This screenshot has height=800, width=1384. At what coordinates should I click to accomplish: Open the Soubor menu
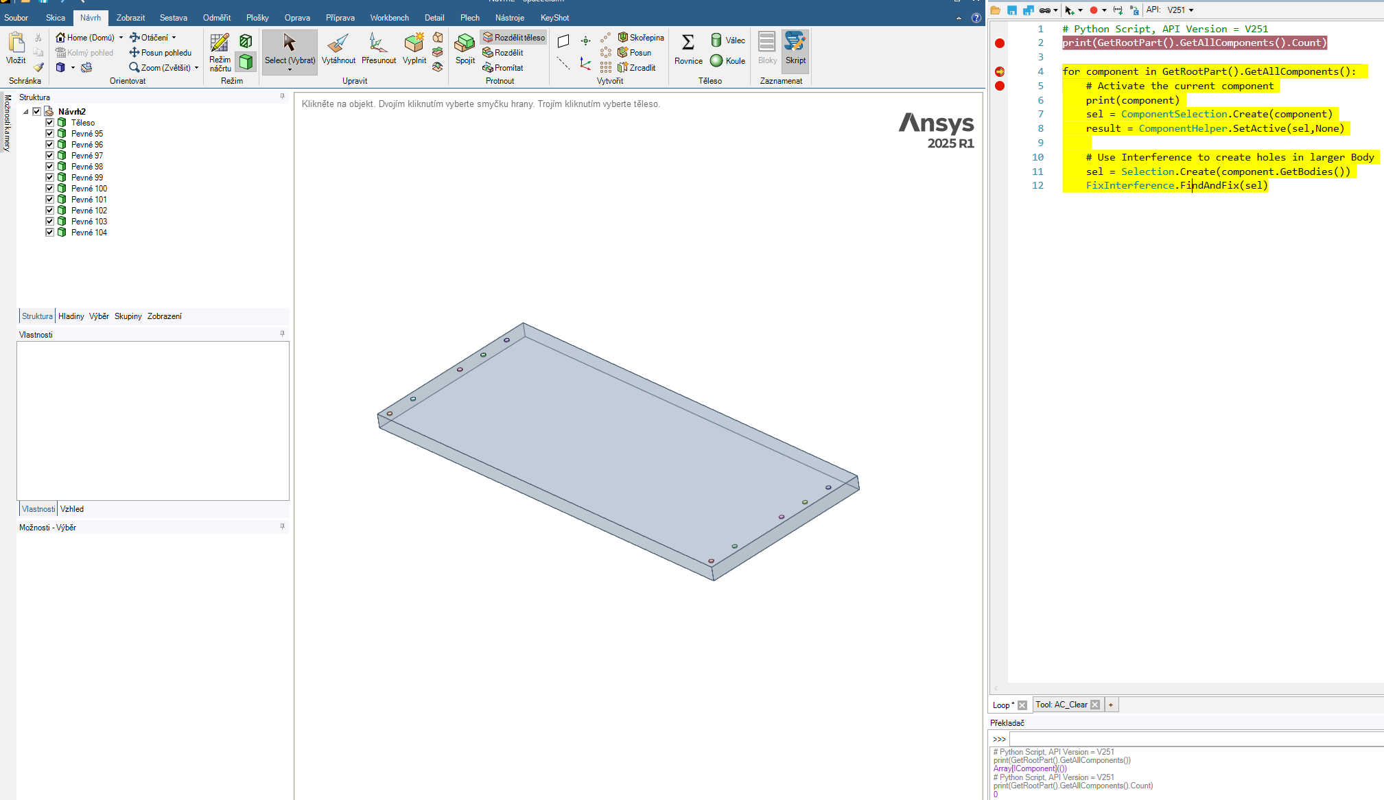(16, 18)
